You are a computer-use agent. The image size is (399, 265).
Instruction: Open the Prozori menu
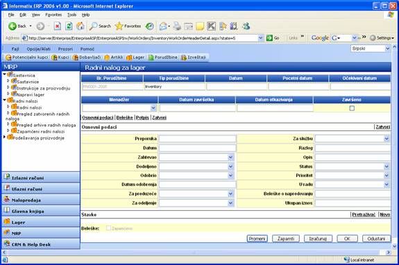click(65, 49)
